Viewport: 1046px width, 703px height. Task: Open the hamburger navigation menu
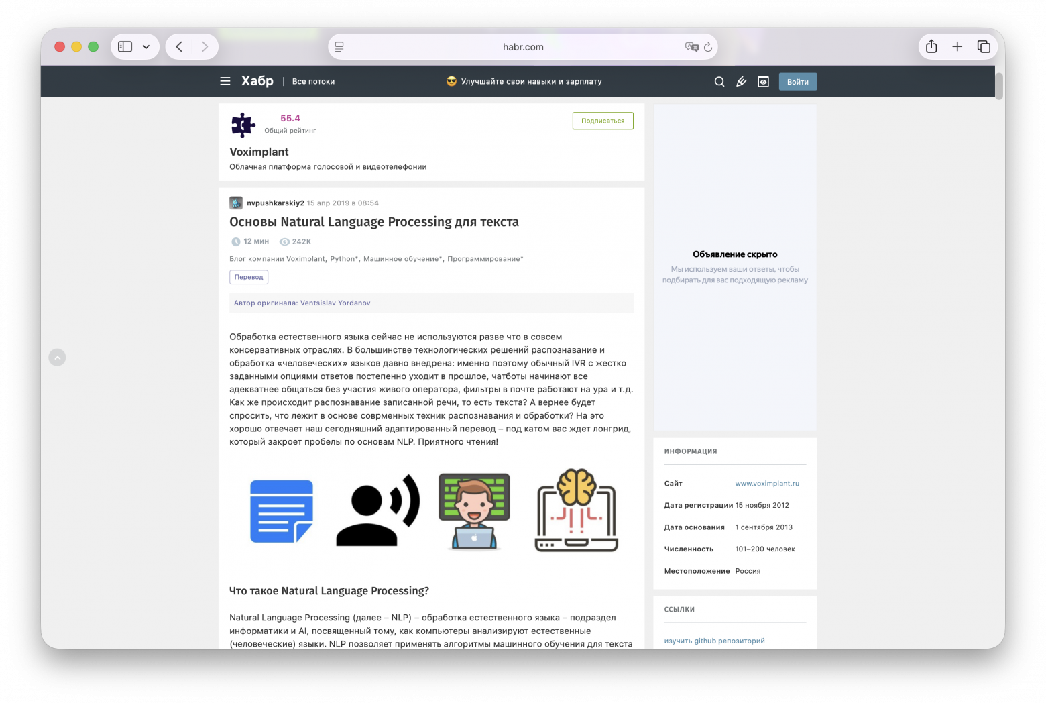coord(225,81)
